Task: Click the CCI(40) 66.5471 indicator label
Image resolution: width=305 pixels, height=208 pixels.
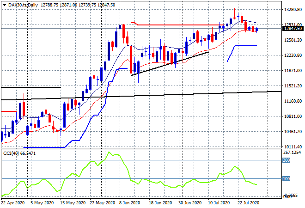Action: pos(19,153)
